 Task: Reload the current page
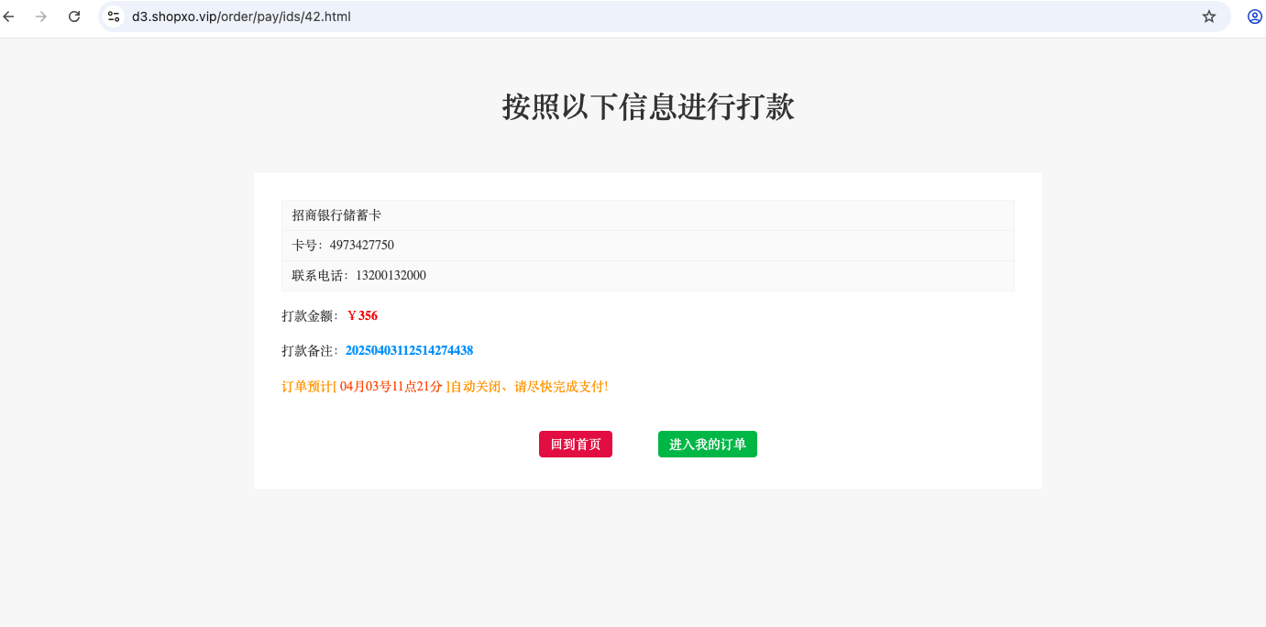click(74, 16)
